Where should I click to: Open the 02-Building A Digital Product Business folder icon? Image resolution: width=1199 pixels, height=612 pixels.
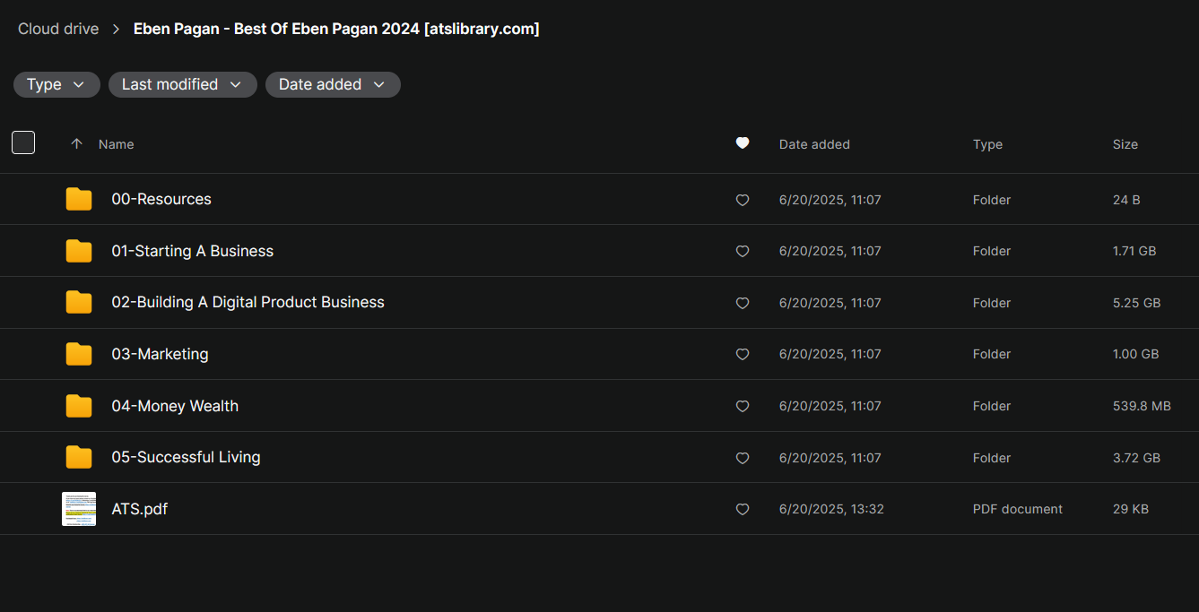click(79, 302)
